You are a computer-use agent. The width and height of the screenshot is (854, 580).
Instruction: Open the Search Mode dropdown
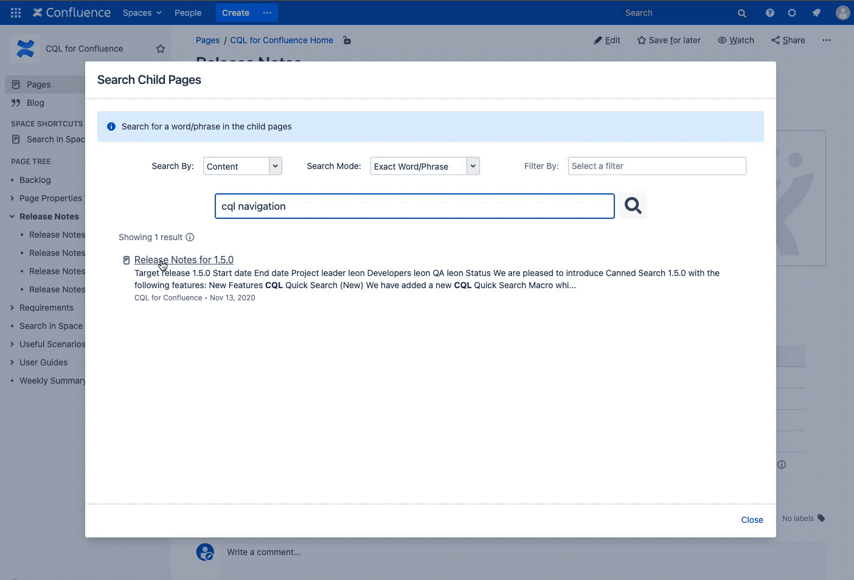pyautogui.click(x=425, y=165)
